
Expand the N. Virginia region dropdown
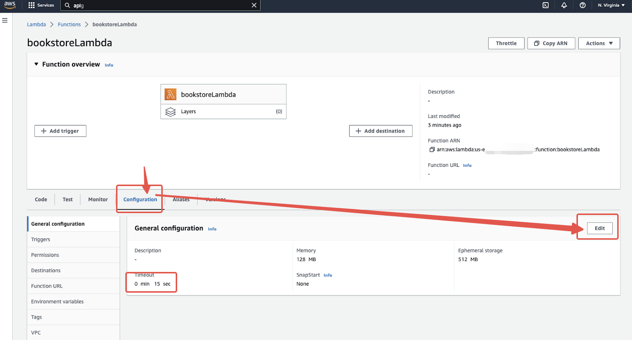[611, 5]
